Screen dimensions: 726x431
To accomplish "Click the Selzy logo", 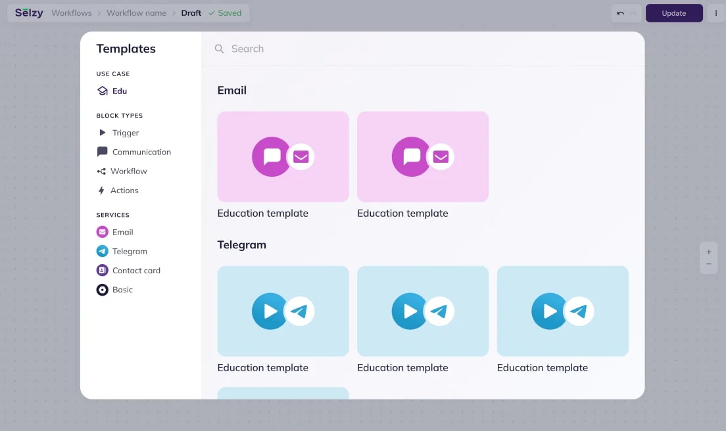I will coord(29,13).
